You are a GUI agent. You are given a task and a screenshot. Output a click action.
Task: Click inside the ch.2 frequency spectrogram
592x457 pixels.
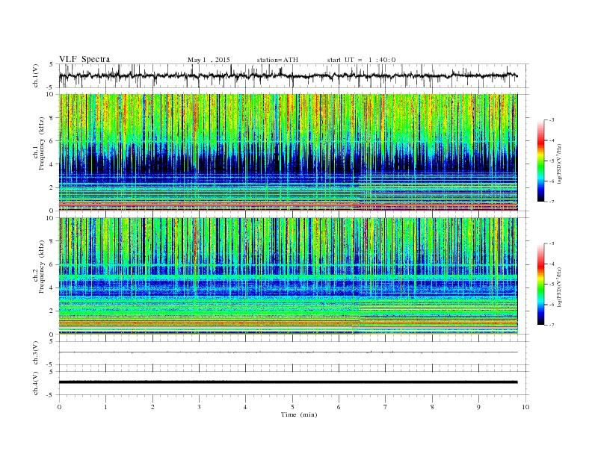click(x=288, y=276)
